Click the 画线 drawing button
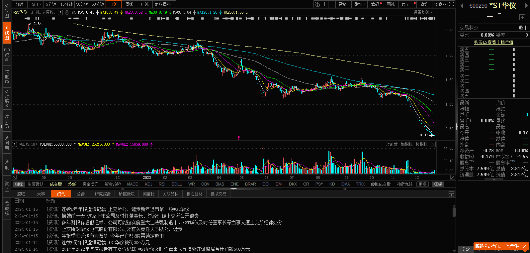Viewport: 530px width, 253px height. coord(391,4)
